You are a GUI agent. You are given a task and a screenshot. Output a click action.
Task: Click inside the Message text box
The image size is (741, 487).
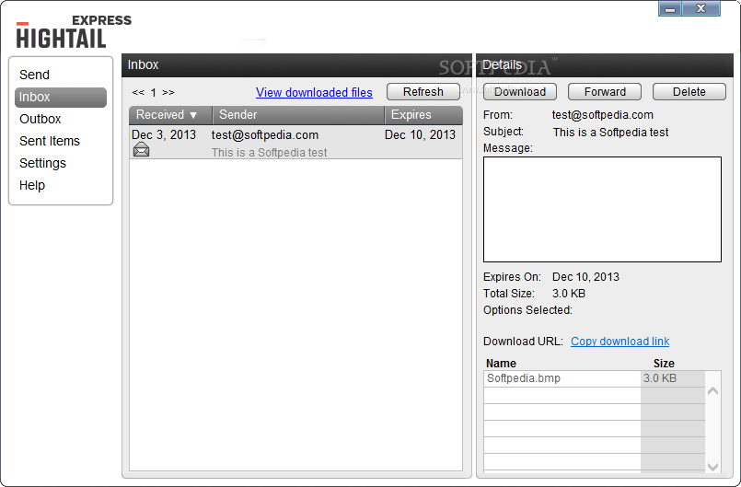(x=603, y=210)
